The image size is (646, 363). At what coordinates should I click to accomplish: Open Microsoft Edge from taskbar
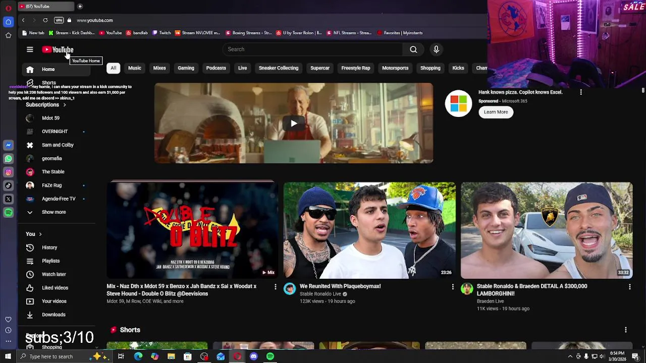pyautogui.click(x=138, y=356)
